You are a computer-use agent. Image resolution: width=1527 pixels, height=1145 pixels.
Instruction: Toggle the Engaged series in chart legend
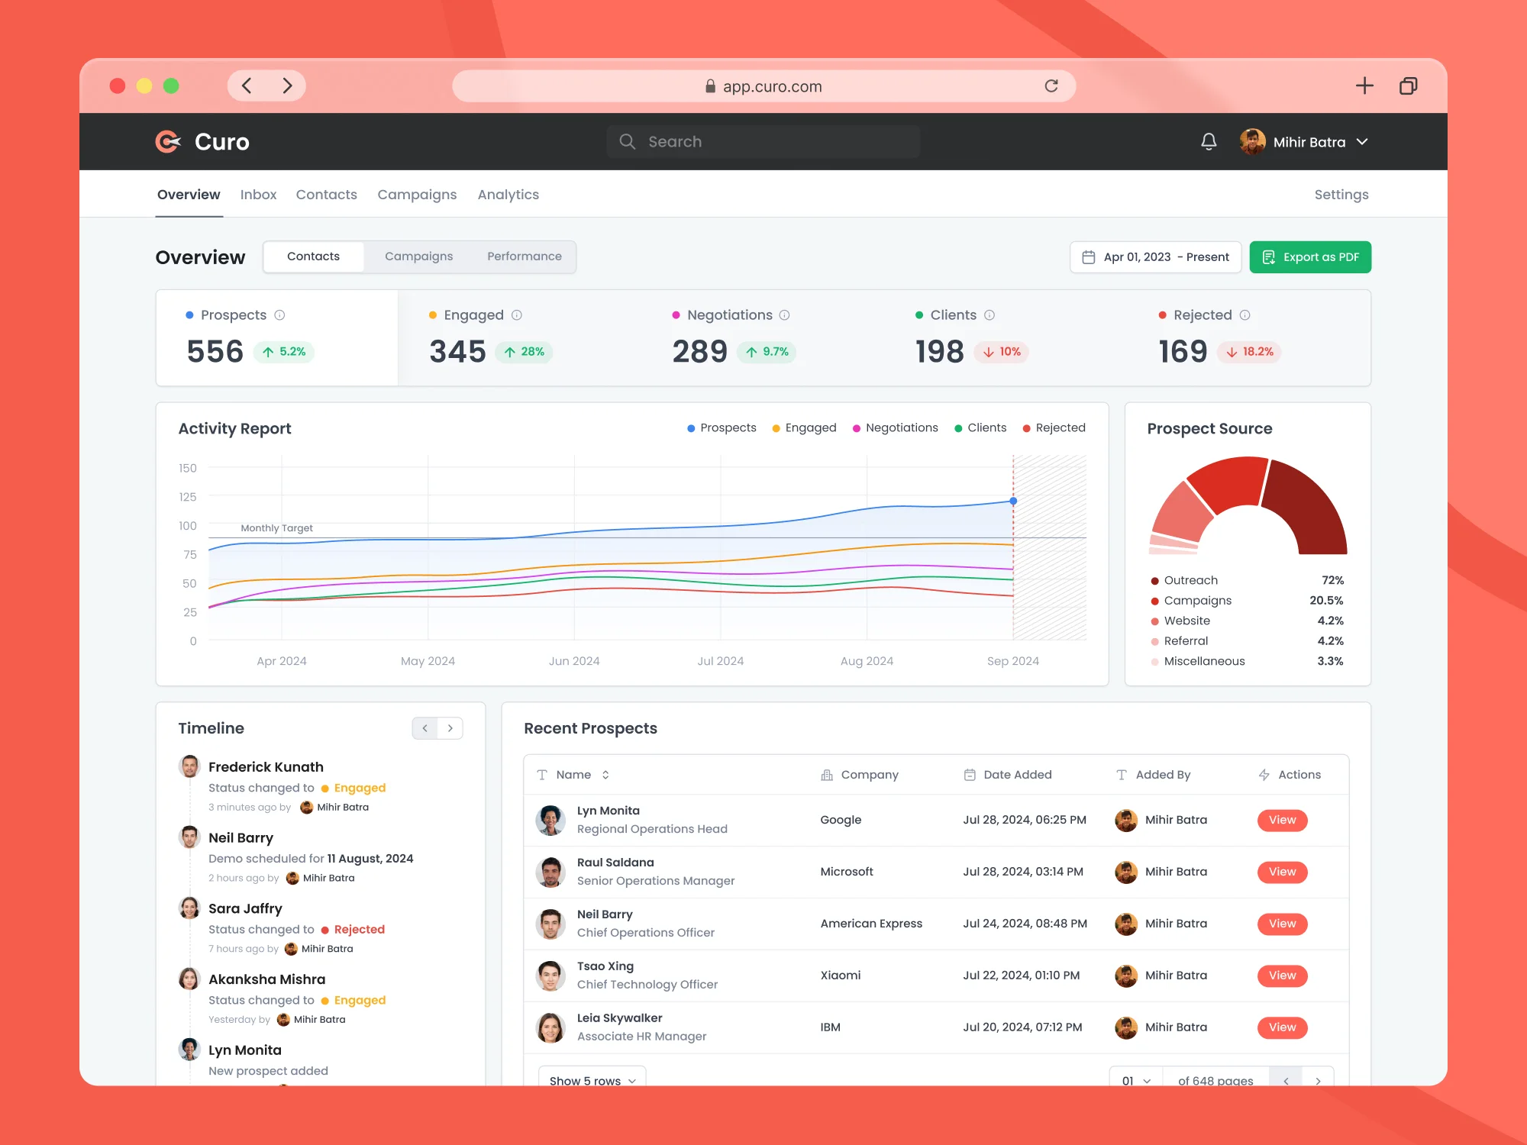pyautogui.click(x=804, y=428)
